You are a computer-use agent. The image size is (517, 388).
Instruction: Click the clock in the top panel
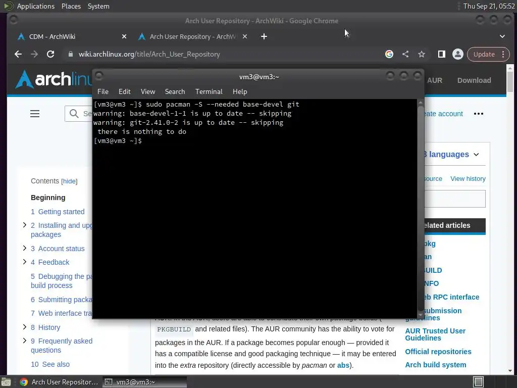[x=489, y=6]
